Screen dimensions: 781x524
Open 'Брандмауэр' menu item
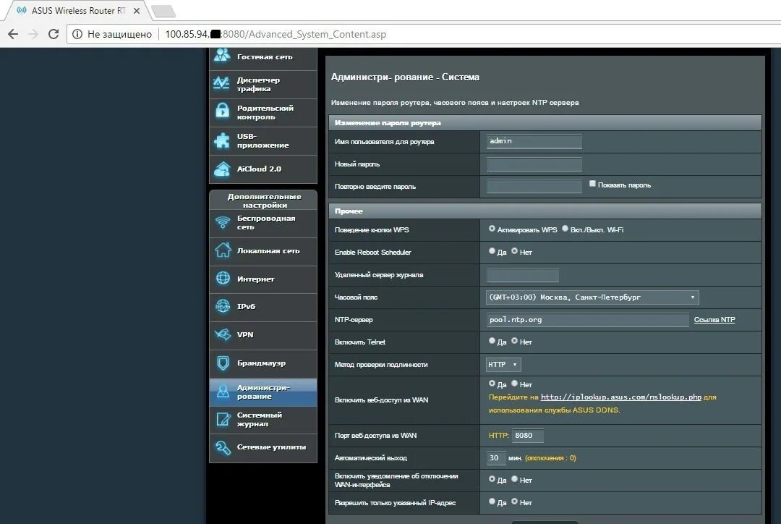click(263, 363)
